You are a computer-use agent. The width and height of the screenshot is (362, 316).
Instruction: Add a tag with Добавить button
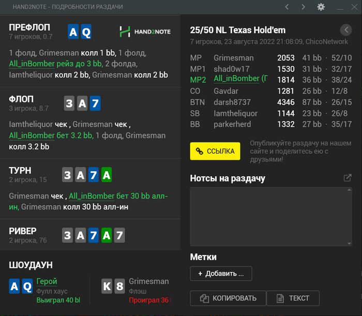(x=221, y=273)
